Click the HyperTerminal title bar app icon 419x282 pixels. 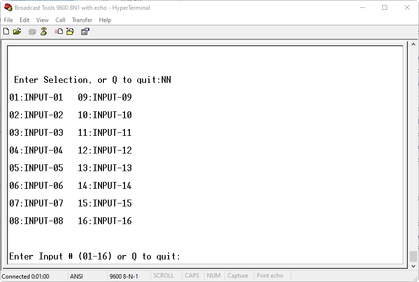(8, 7)
